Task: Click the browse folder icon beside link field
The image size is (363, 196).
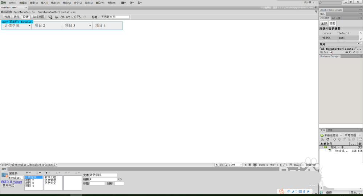Action: tap(120, 179)
